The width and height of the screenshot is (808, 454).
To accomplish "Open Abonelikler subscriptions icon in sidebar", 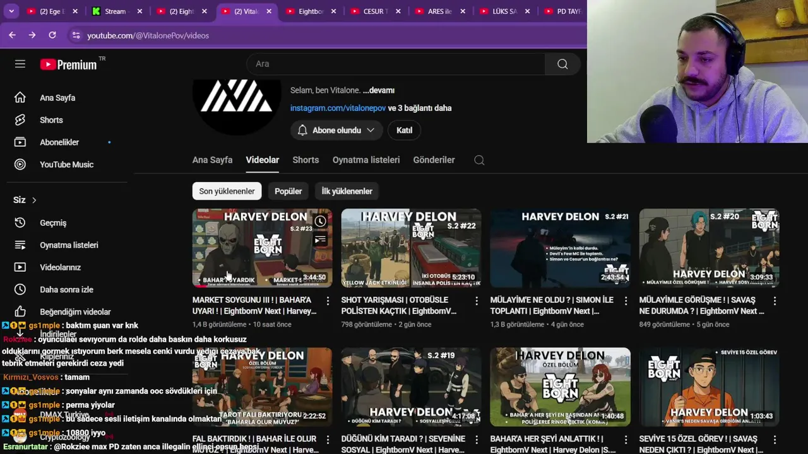I will click(20, 142).
